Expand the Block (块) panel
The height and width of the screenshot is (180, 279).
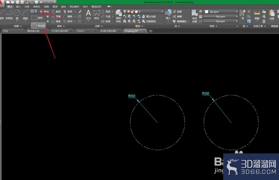[177, 26]
